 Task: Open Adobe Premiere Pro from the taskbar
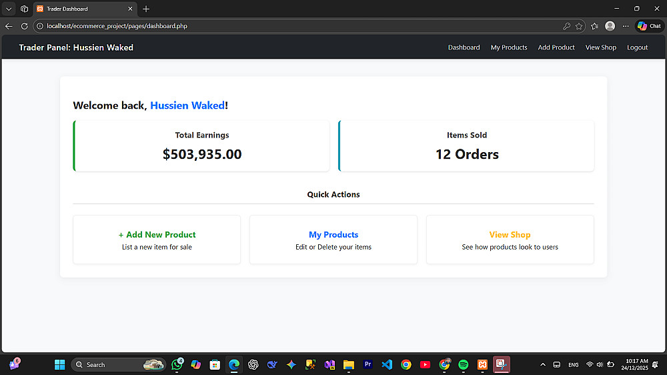coord(368,365)
